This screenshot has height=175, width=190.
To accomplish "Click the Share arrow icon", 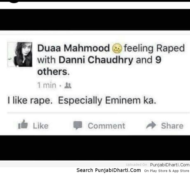I will (x=151, y=125).
